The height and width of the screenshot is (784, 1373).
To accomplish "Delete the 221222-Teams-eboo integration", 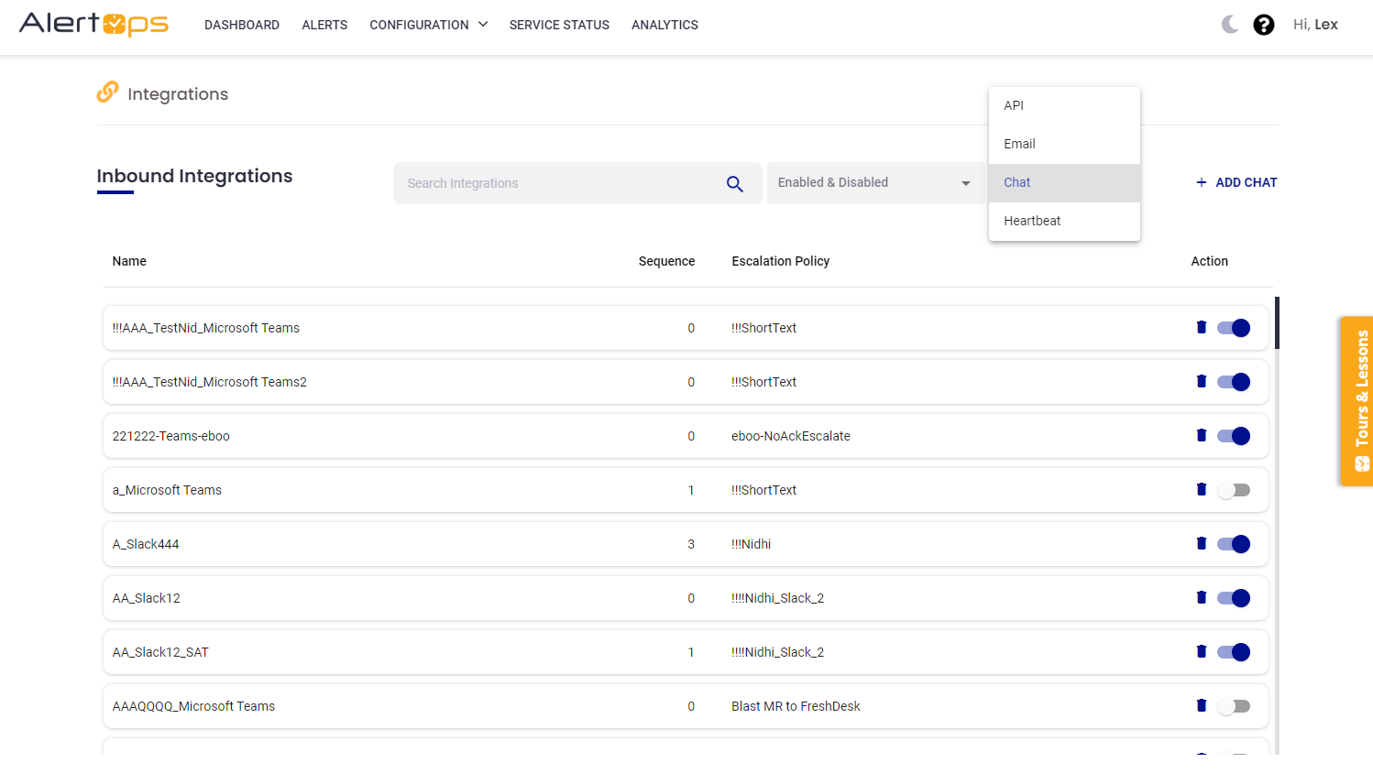I will tap(1201, 435).
